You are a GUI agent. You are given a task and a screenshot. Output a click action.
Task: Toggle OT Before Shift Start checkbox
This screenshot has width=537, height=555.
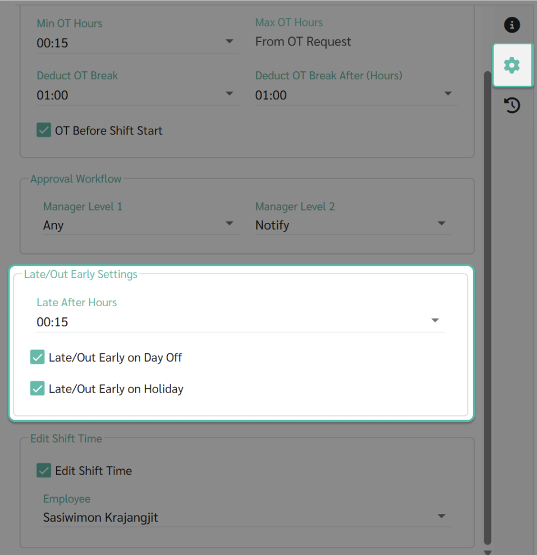point(44,130)
